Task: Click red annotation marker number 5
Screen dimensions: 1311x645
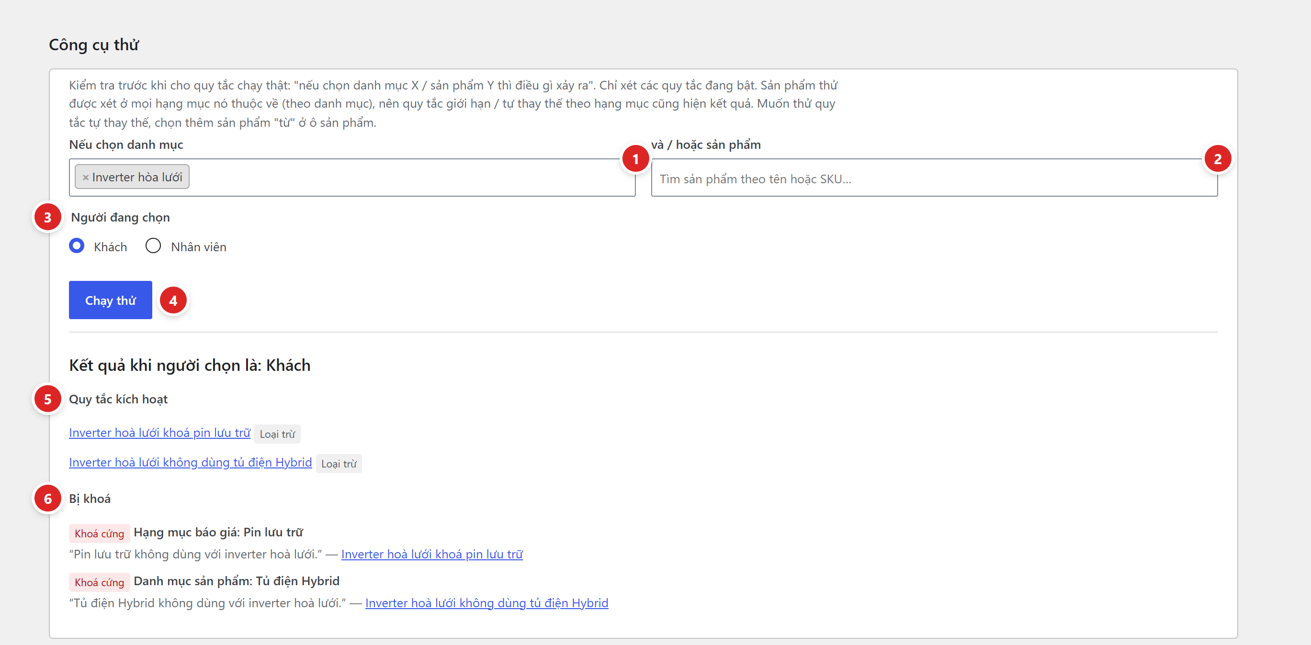Action: coord(47,400)
